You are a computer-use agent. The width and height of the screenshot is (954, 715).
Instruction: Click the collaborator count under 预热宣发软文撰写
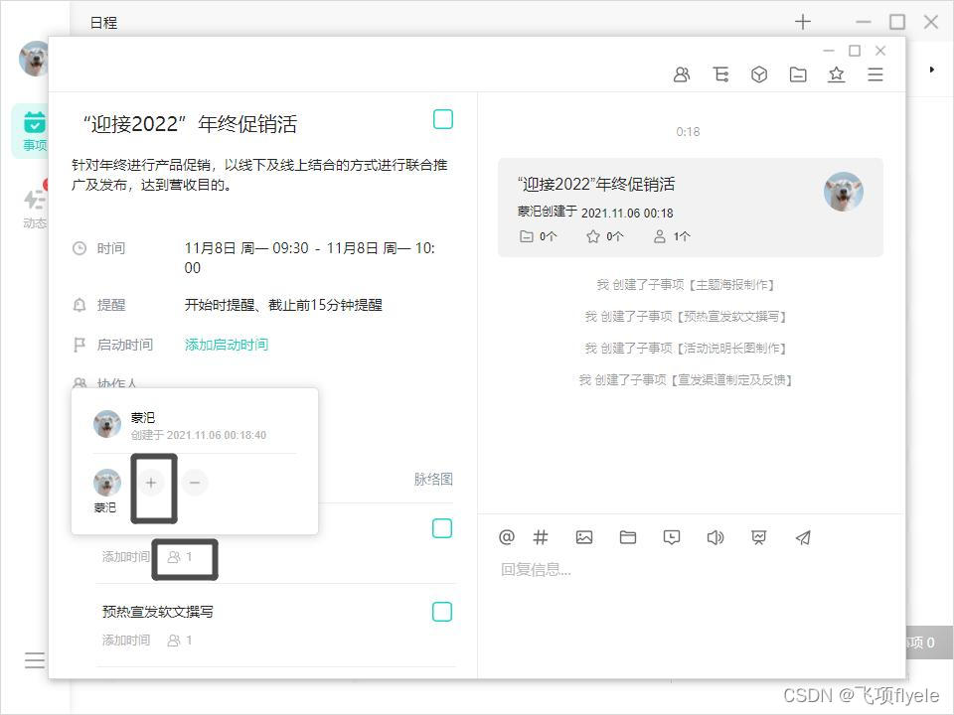[180, 641]
